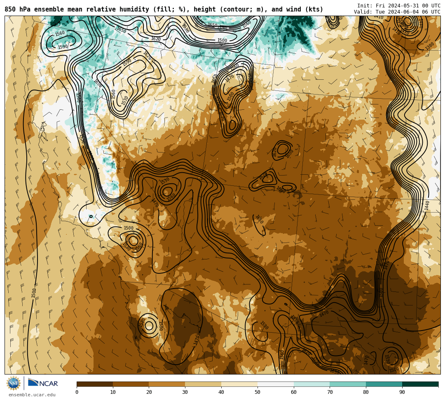Click the colorbar tick label '40'
The image size is (445, 400).
click(221, 392)
